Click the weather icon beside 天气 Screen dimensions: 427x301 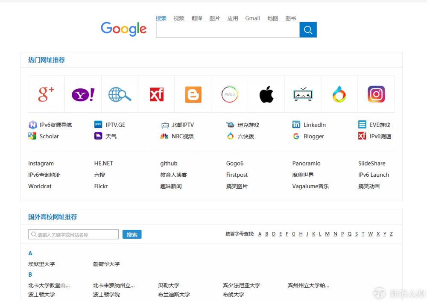98,136
